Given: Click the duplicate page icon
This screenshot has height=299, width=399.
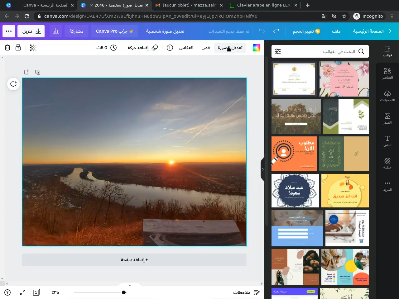Looking at the screenshot, I should click(x=38, y=72).
